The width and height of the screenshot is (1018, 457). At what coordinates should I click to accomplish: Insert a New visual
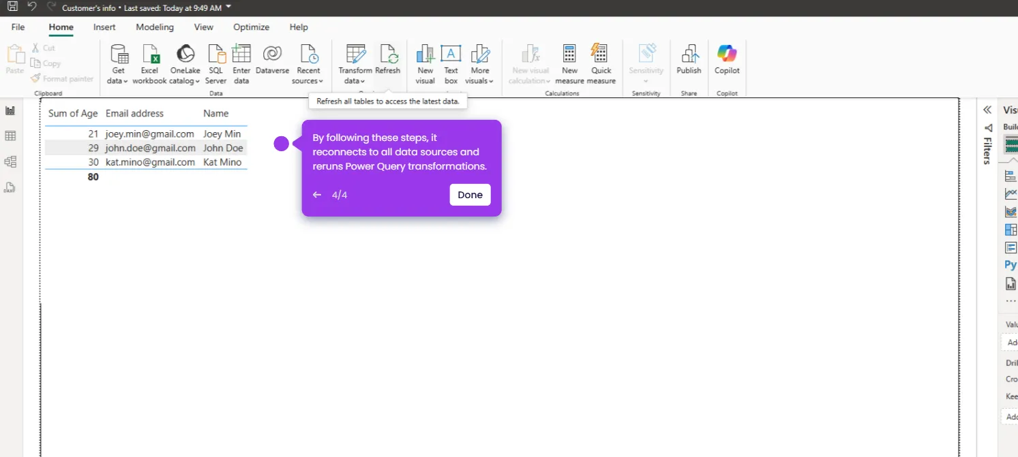click(425, 64)
